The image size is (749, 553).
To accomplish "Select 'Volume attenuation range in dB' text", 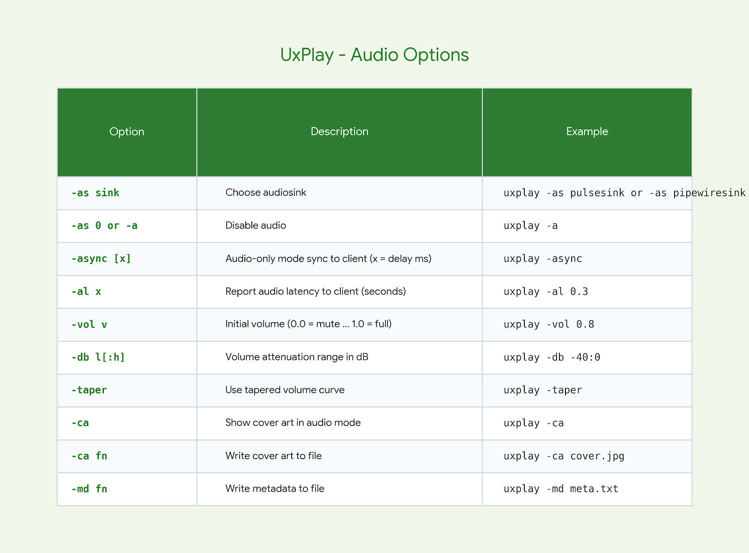I will [297, 357].
